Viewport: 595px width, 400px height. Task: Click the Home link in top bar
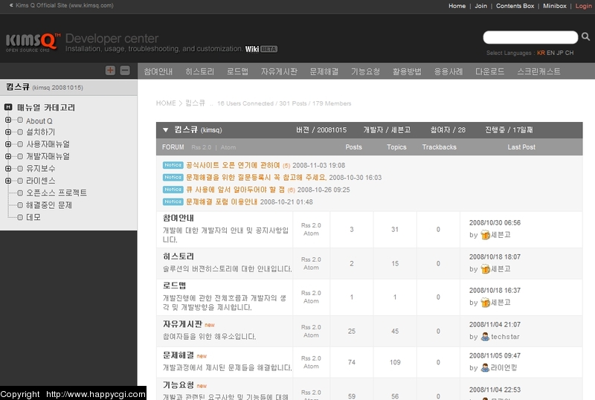click(x=457, y=6)
